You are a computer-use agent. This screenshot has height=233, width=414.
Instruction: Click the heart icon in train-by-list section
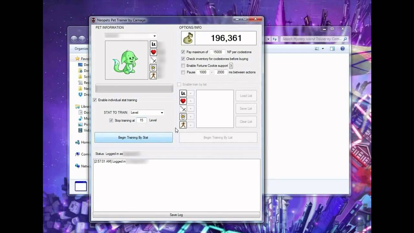183,101
